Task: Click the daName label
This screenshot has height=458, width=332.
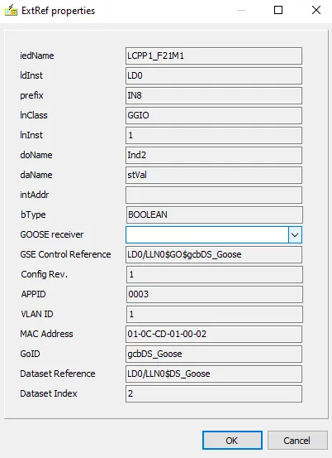Action: [x=36, y=175]
